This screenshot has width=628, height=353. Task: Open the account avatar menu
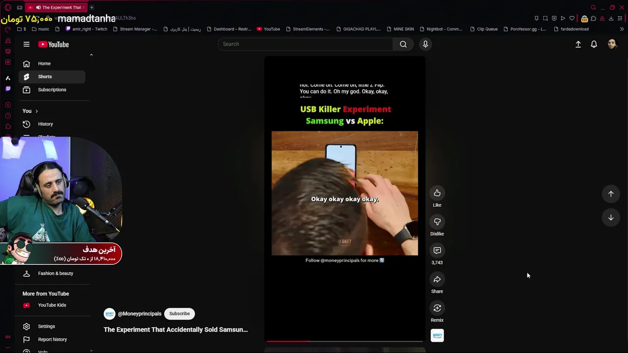(612, 44)
